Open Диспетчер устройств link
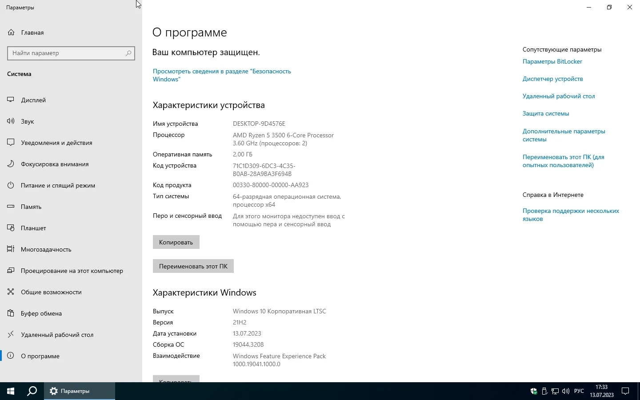The width and height of the screenshot is (640, 400). tap(553, 79)
